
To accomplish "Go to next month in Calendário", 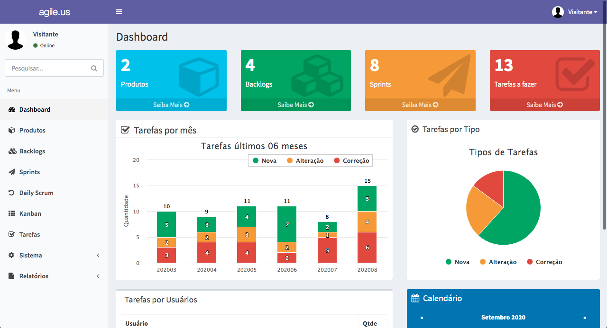I will tap(585, 318).
